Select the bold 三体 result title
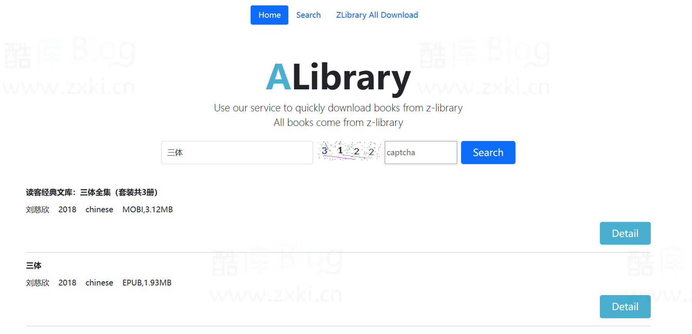 (34, 265)
